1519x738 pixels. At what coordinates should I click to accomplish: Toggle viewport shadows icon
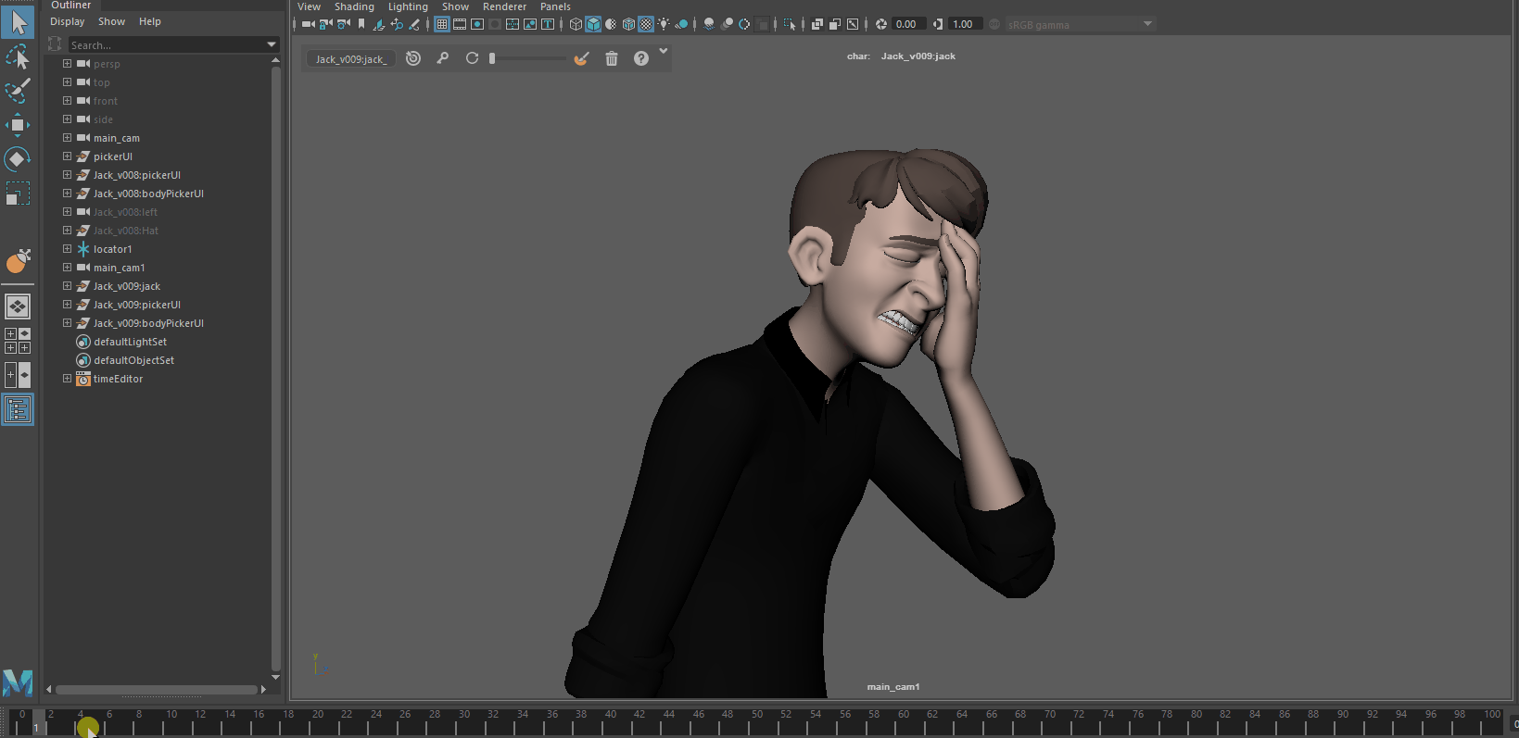[x=682, y=24]
